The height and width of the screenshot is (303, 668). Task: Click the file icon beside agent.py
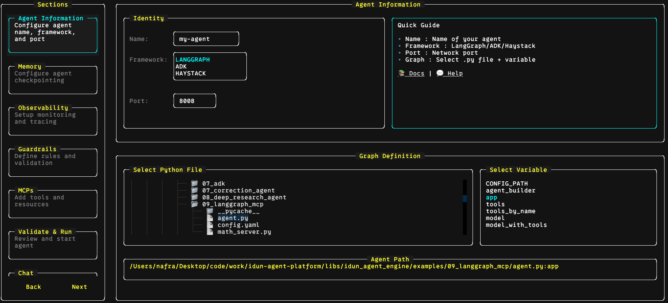(210, 218)
